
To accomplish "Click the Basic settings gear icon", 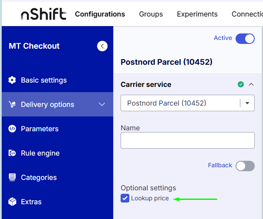I will pos(12,80).
